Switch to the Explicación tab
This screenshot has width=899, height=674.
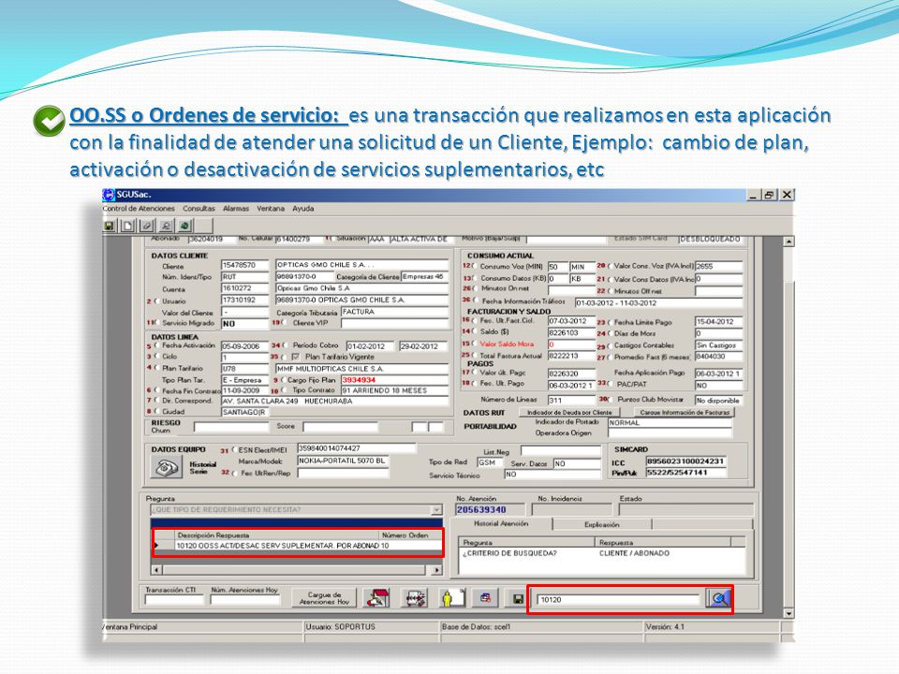coord(602,524)
